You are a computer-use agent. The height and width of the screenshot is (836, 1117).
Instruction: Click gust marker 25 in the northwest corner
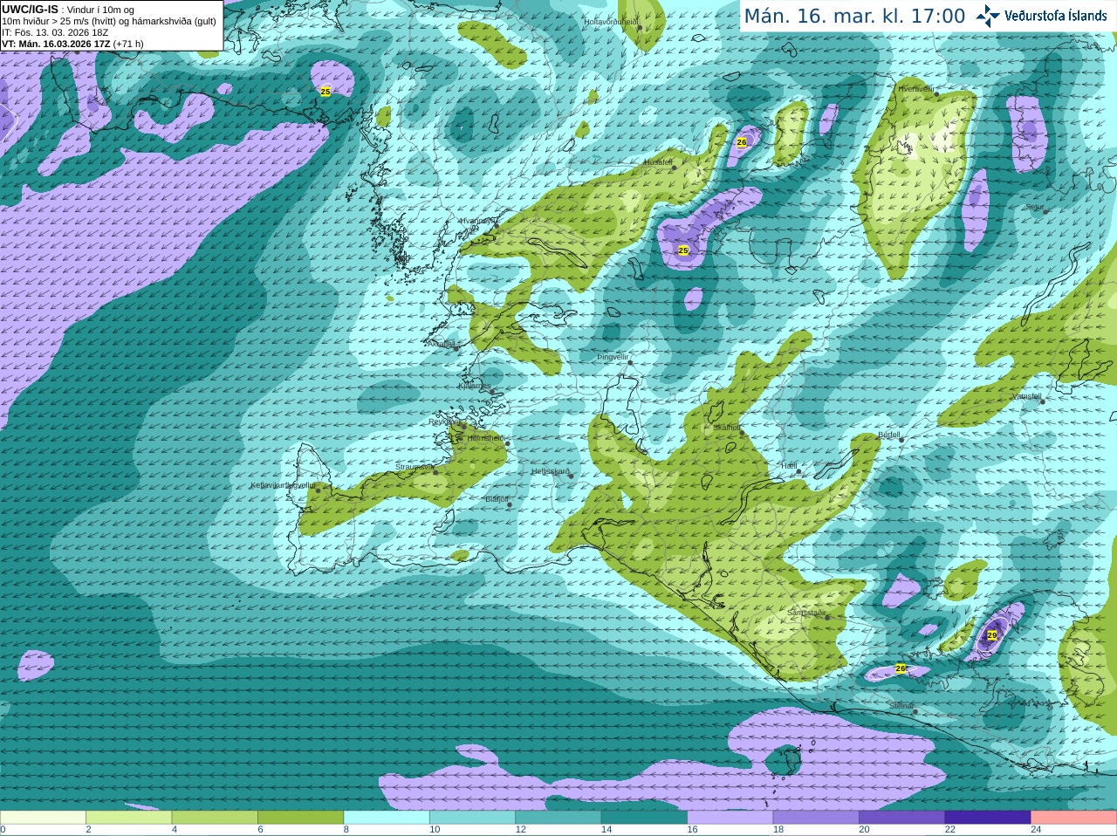point(326,92)
